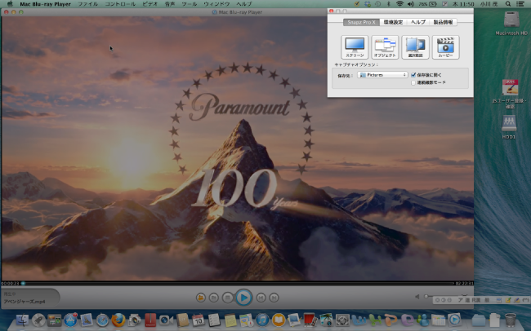This screenshot has height=331, width=531.
Task: Launch Firefox from the Dock
Action: [118, 320]
